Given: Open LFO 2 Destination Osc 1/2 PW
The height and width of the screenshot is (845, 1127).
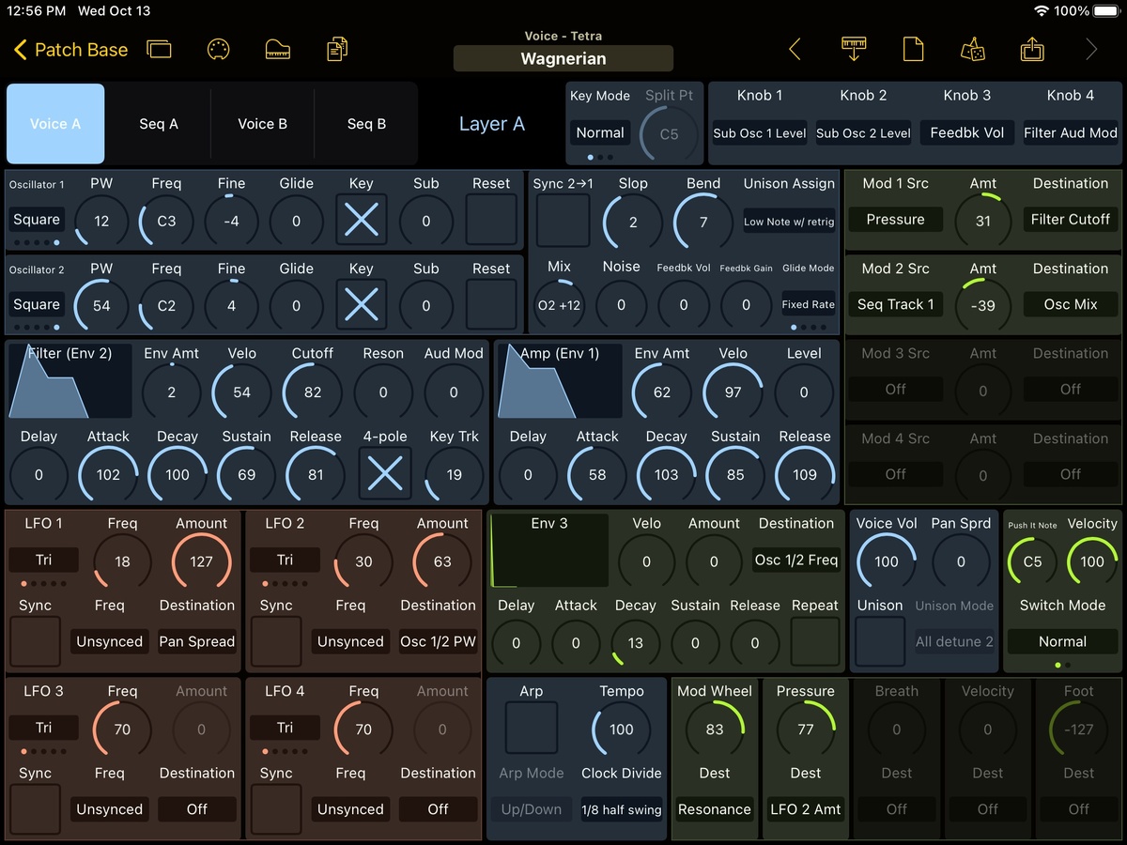Looking at the screenshot, I should pyautogui.click(x=439, y=642).
